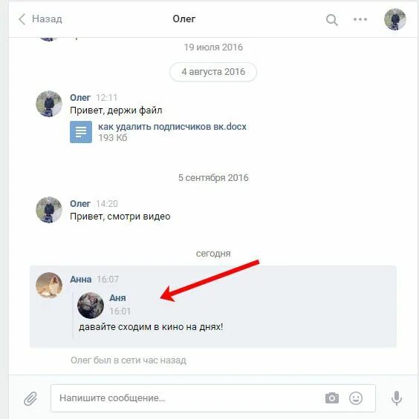419x419 pixels.
Task: Click Анна's avatar on today's message
Action: pyautogui.click(x=49, y=285)
